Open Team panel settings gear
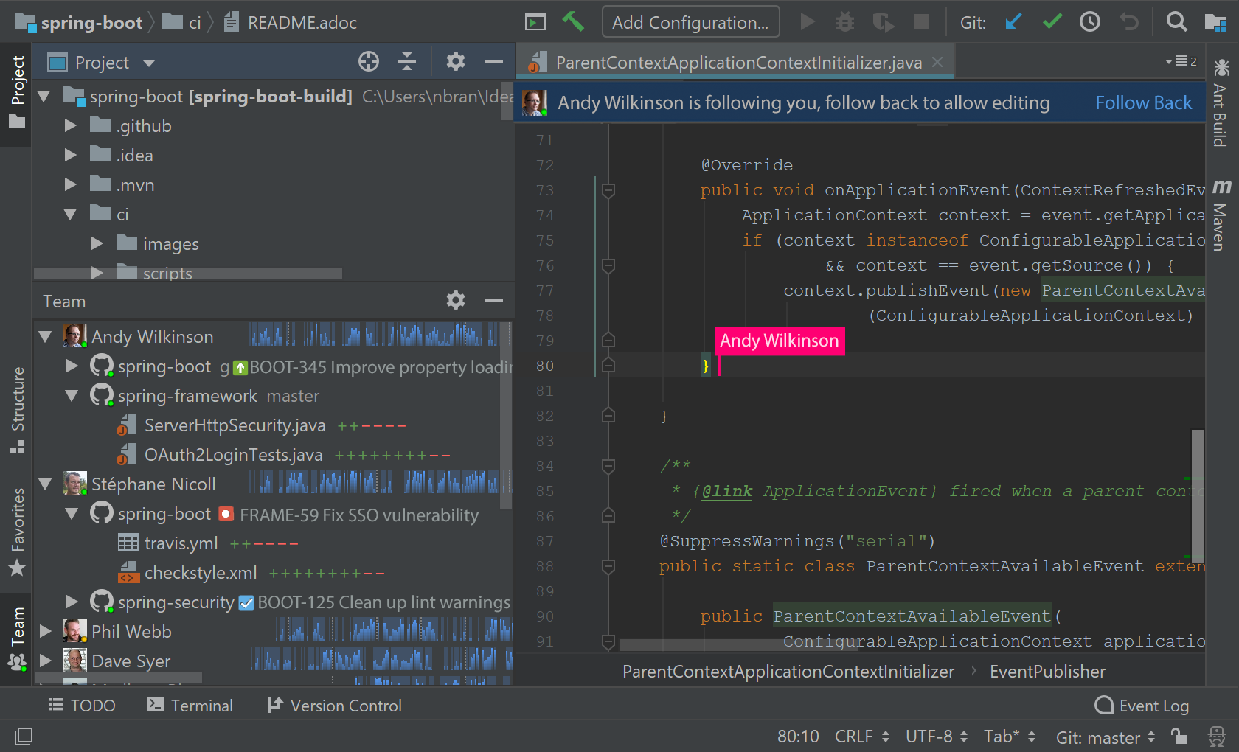1239x752 pixels. point(456,300)
